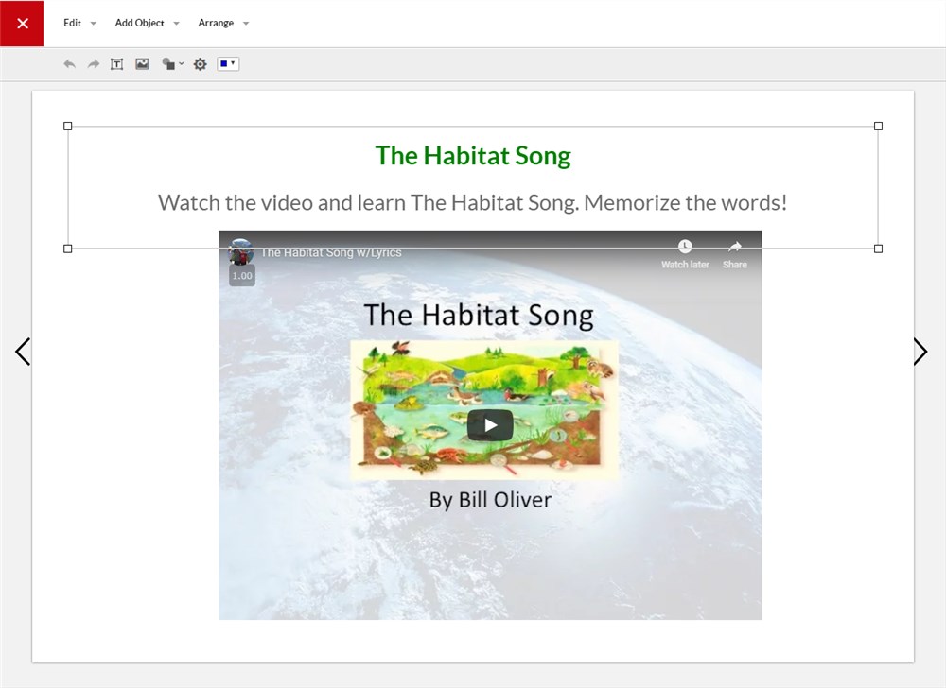This screenshot has width=946, height=688.
Task: Open the blue color swatch picker
Action: pos(227,64)
